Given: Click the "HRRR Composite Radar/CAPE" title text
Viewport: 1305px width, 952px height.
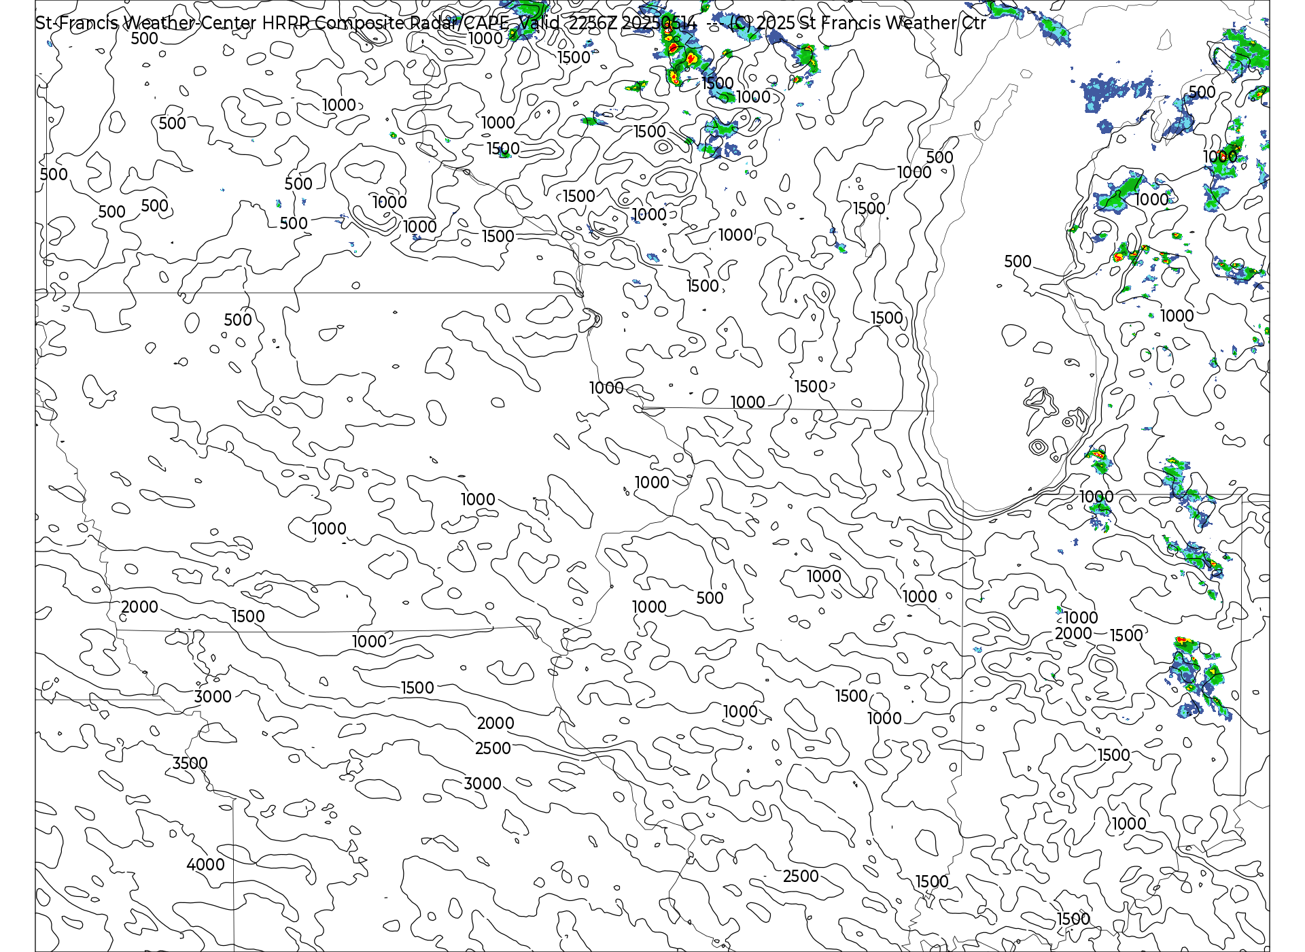Looking at the screenshot, I should pos(385,23).
